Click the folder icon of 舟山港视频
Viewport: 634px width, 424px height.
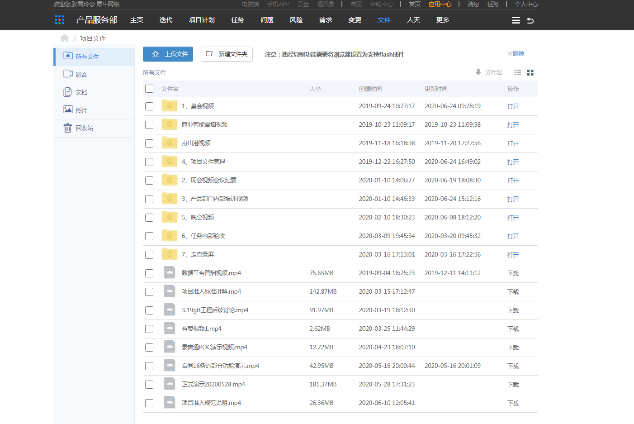pos(170,143)
